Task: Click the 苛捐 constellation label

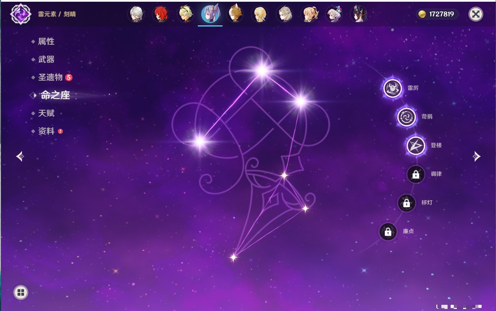Action: click(x=427, y=116)
